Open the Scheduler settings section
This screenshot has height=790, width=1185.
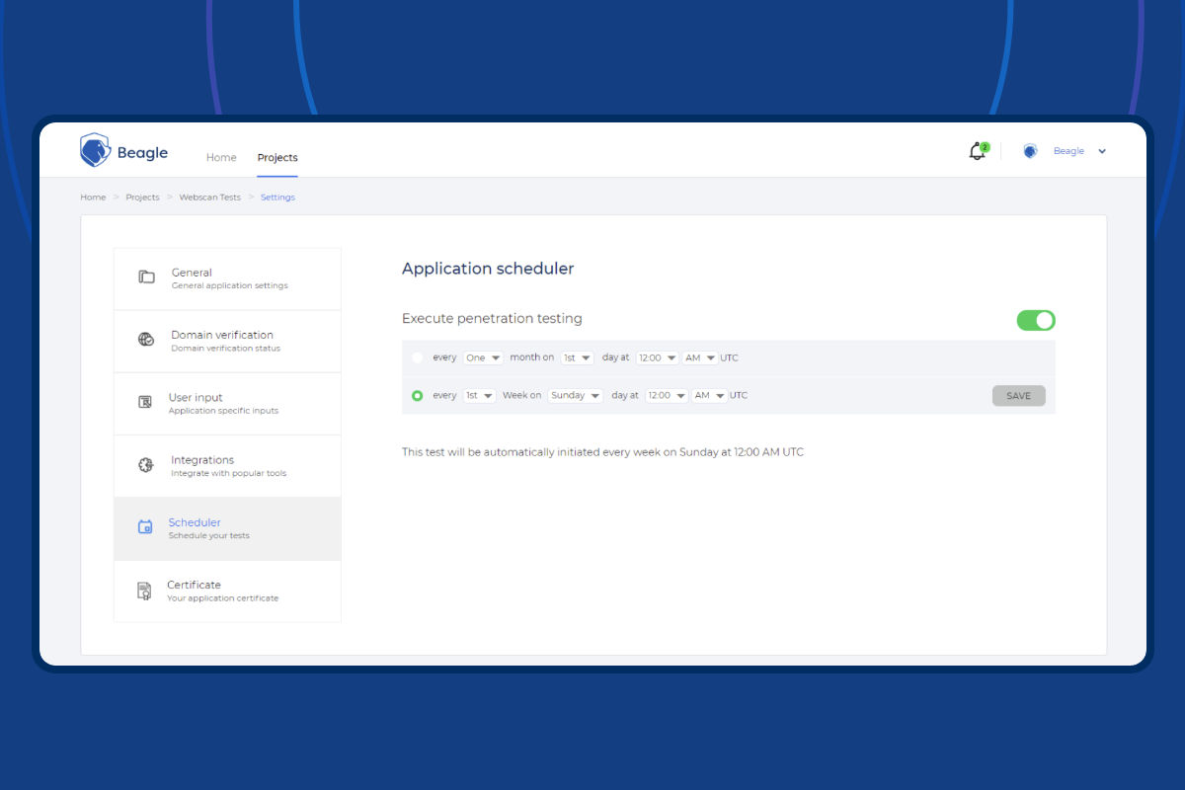click(x=227, y=528)
